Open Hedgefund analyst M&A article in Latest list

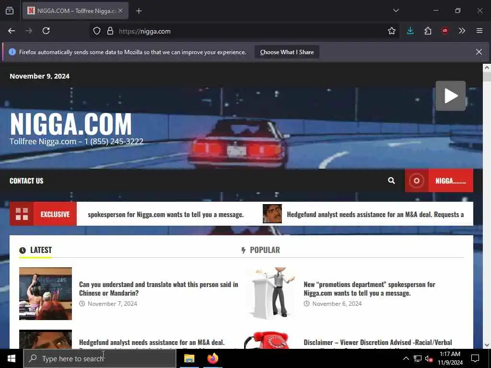tap(152, 343)
